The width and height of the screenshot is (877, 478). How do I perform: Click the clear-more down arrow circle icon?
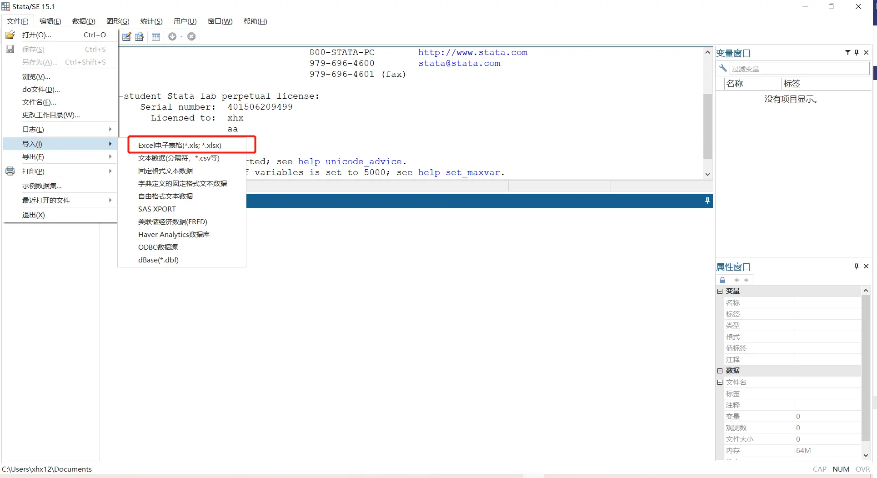(x=172, y=36)
